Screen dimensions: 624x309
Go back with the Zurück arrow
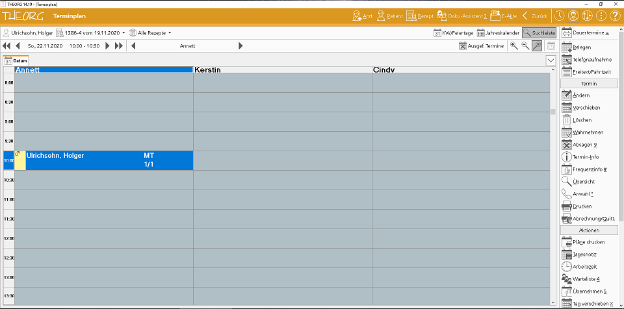(535, 16)
